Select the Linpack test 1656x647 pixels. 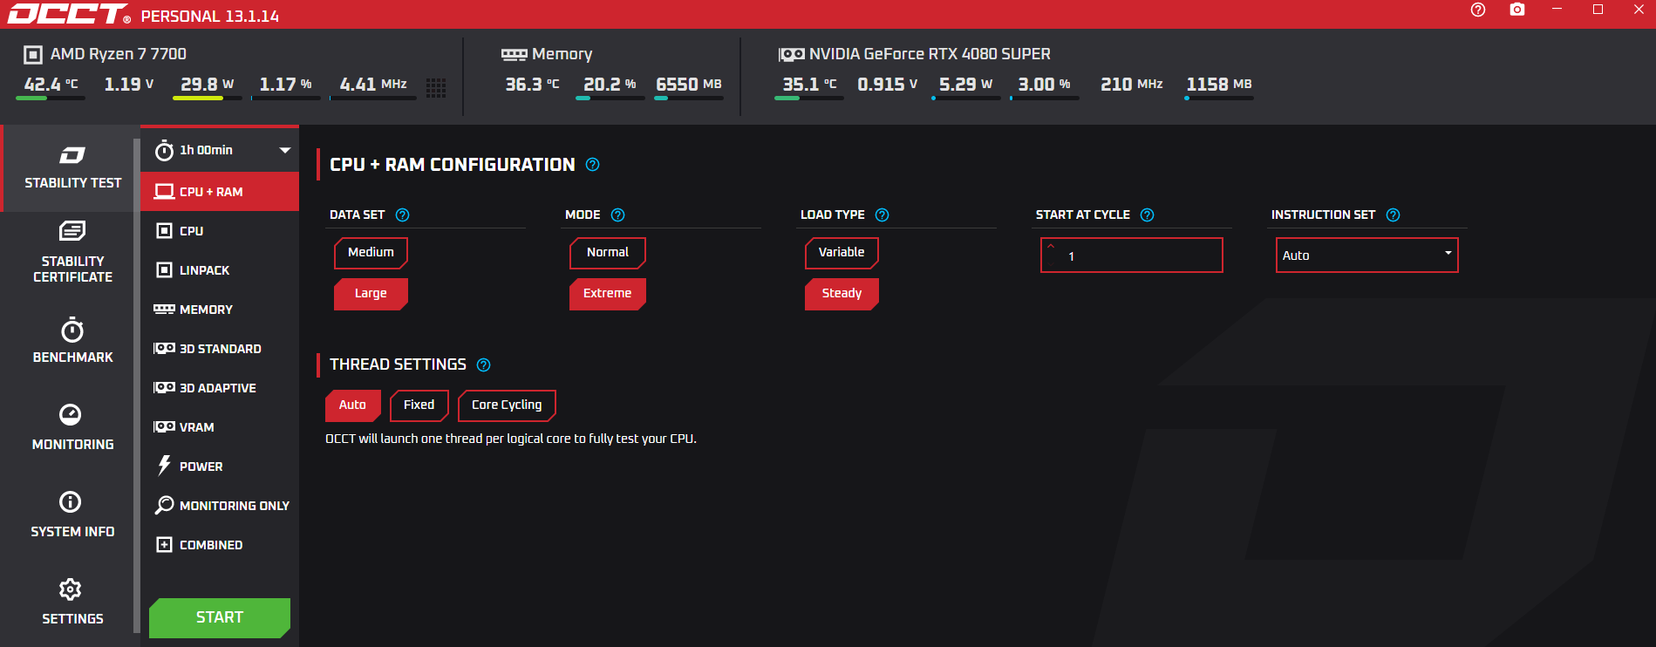tap(204, 270)
